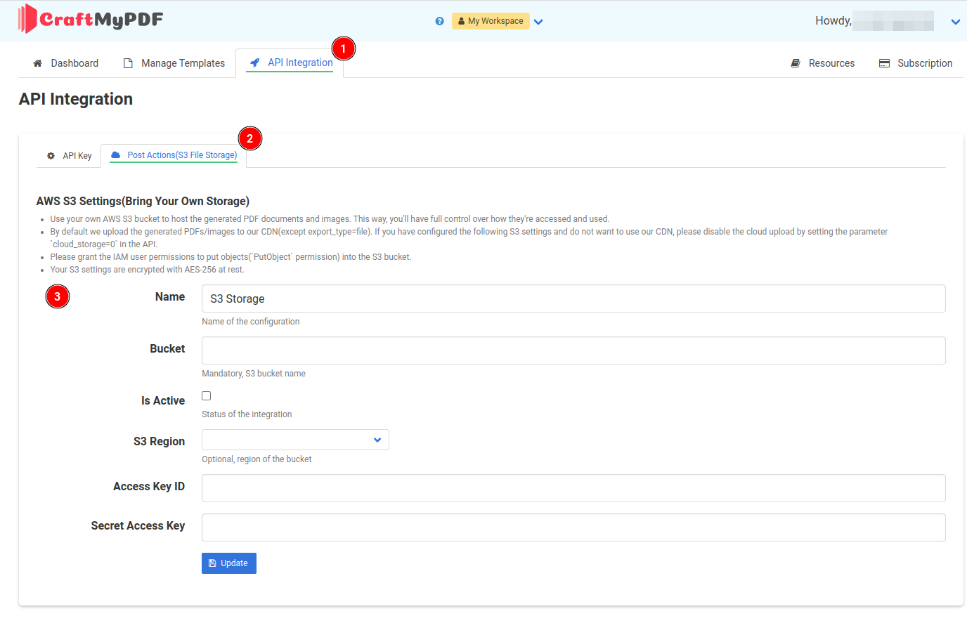Expand the My Workspace switcher
This screenshot has height=623, width=967.
coord(538,22)
